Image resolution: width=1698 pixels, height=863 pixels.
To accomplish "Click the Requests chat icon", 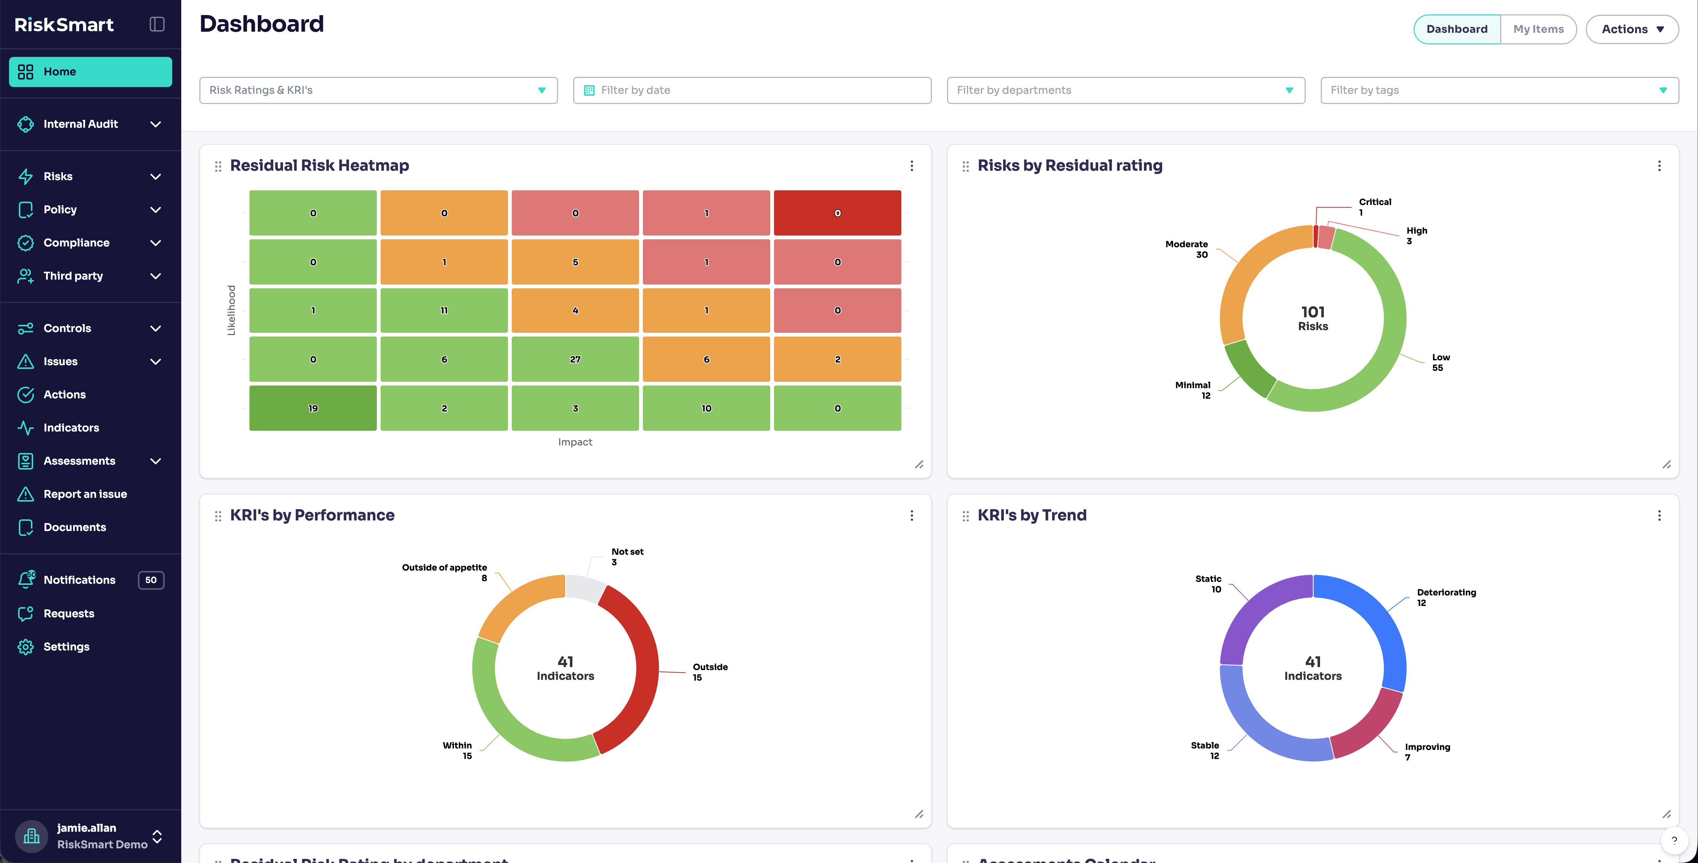I will coord(26,613).
